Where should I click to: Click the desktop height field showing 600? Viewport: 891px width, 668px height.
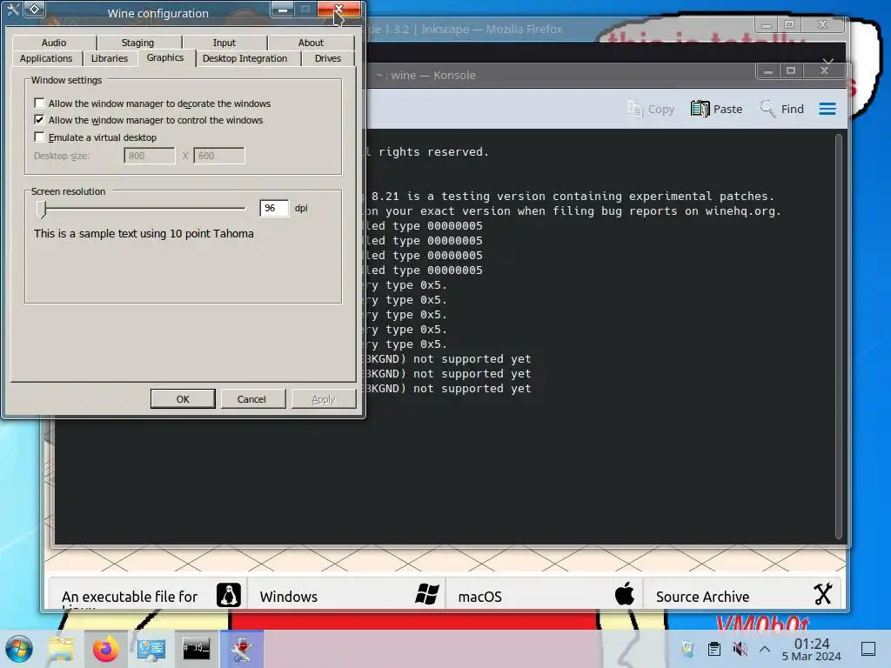point(219,156)
